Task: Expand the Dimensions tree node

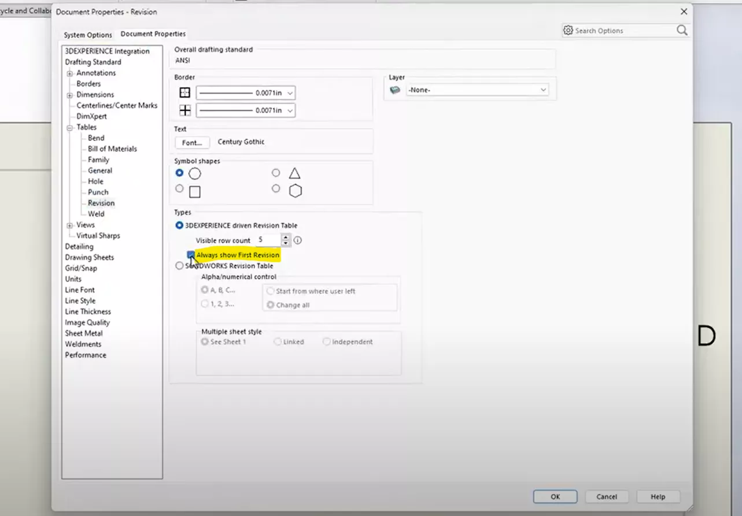Action: click(70, 95)
